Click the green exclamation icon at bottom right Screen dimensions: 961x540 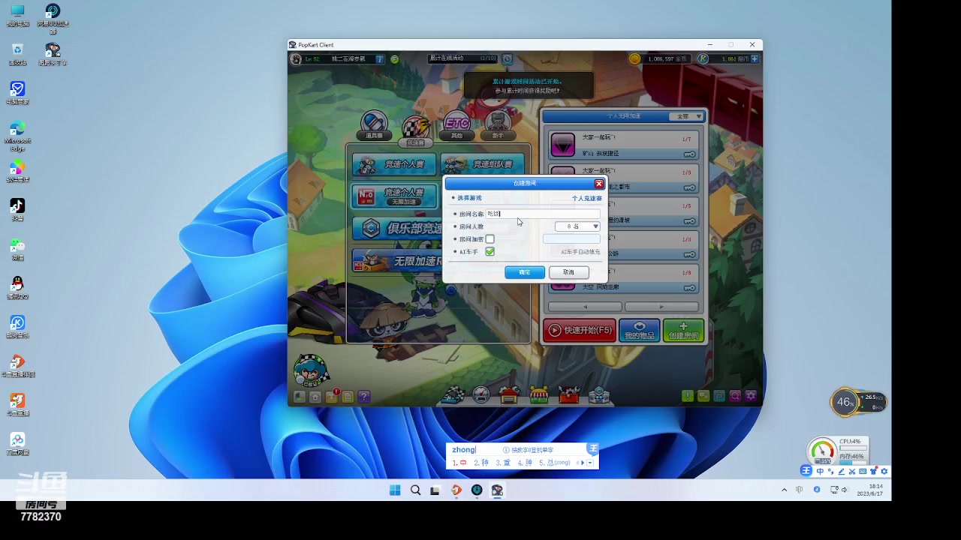[x=688, y=396]
